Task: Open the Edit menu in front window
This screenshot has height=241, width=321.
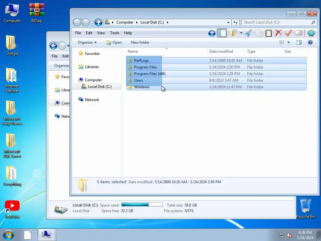Action: 89,33
